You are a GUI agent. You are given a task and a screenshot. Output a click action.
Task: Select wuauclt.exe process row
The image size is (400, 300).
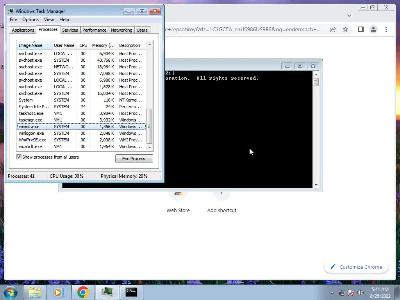tap(81, 146)
